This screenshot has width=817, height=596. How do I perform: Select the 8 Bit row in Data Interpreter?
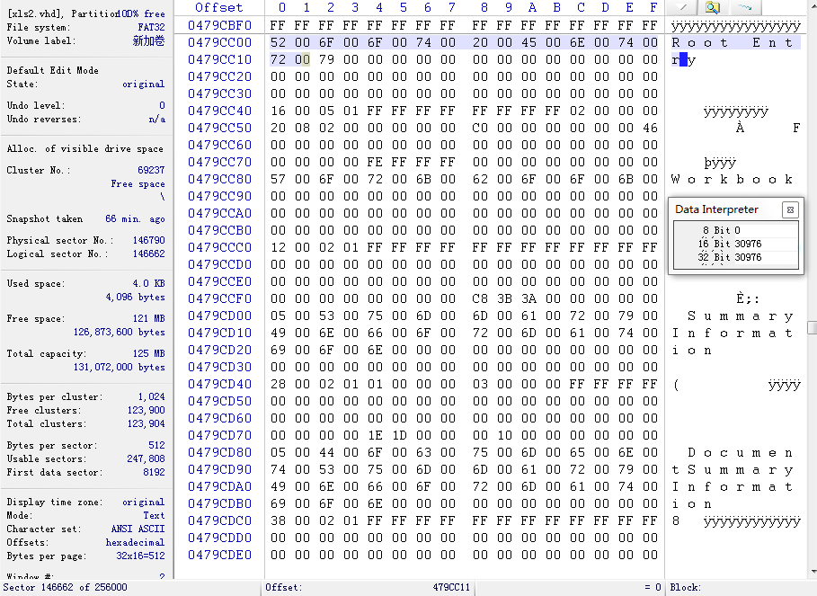735,230
